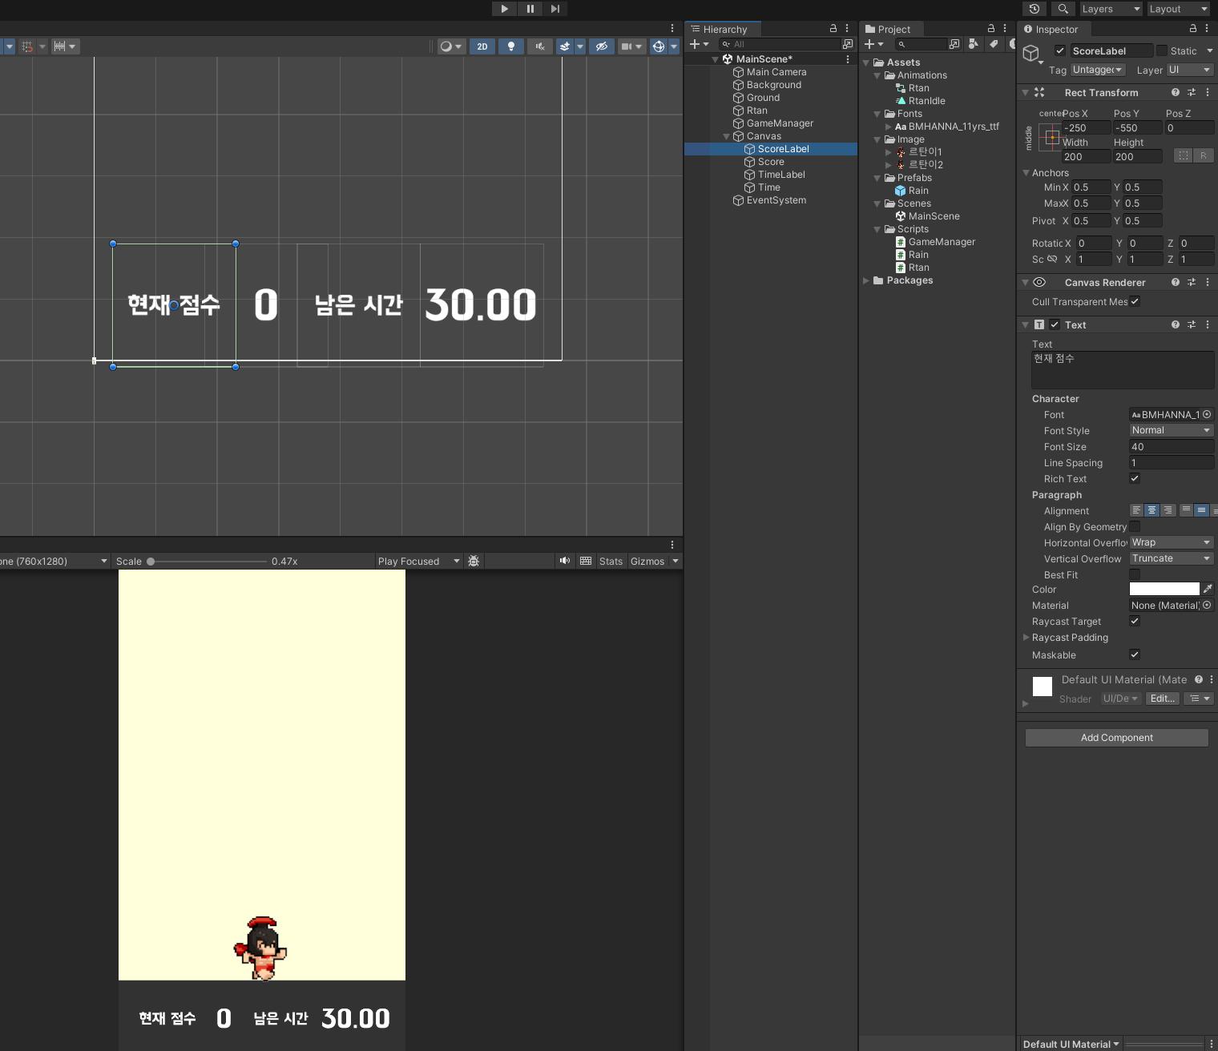The width and height of the screenshot is (1218, 1051).
Task: Set text alignment to left
Action: pos(1136,510)
